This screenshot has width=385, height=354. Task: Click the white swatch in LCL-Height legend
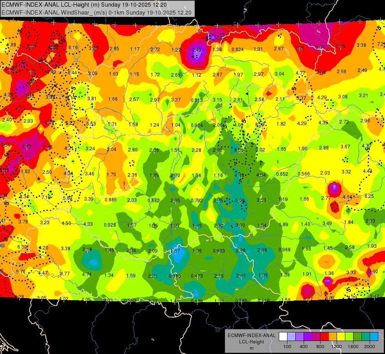tap(283, 337)
